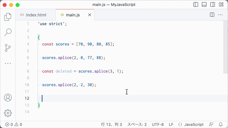This screenshot has width=228, height=128.
Task: Open editor More Actions ellipsis menu
Action: click(x=220, y=15)
